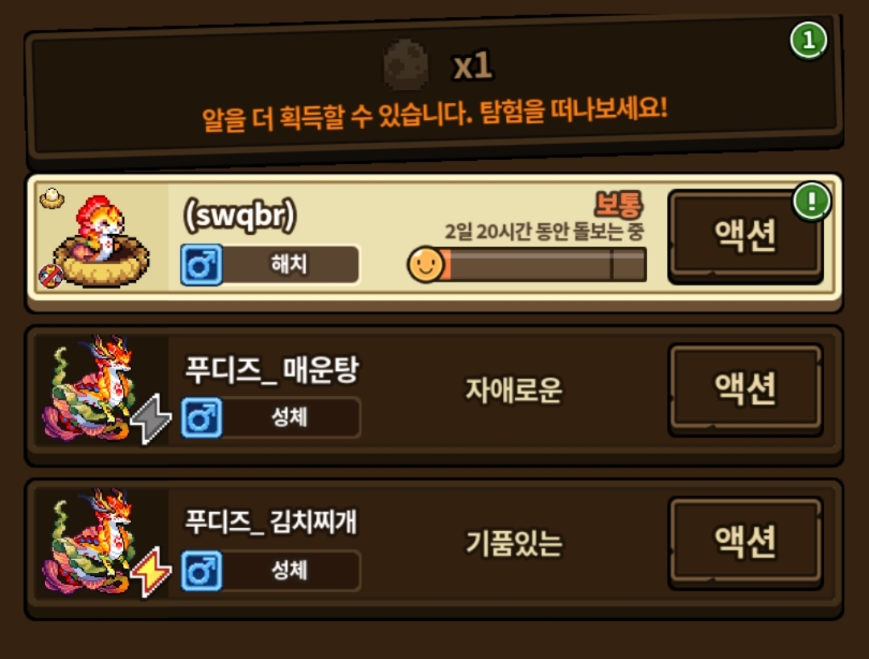
Task: Click the green exclamation alert badge
Action: pyautogui.click(x=811, y=200)
